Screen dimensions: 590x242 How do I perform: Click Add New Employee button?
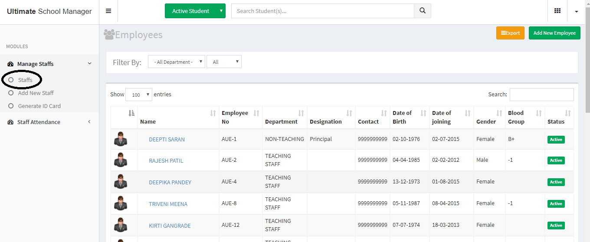tap(554, 33)
